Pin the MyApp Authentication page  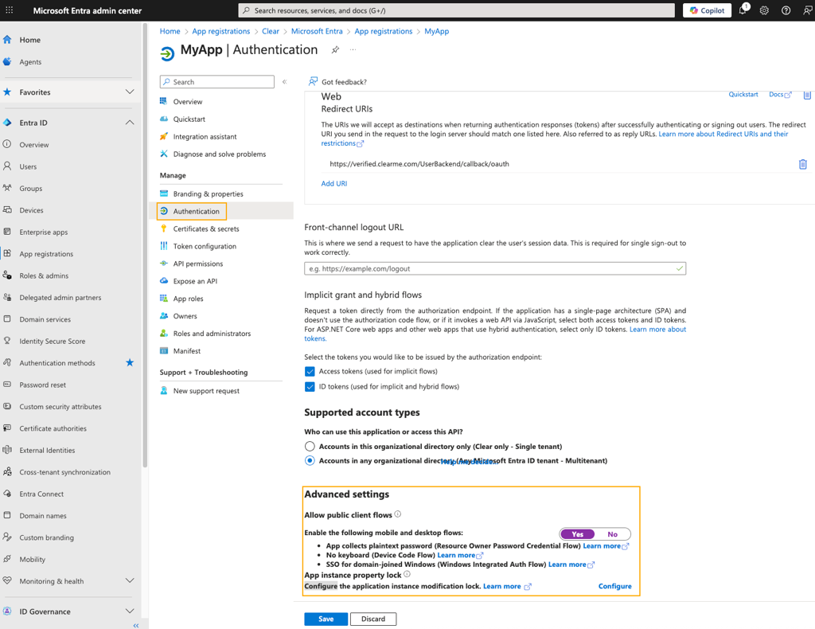[x=335, y=50]
